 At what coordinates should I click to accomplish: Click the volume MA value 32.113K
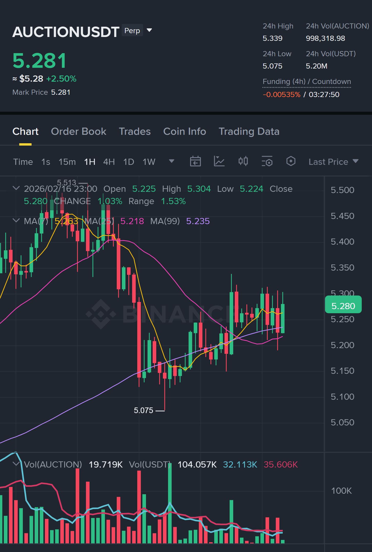click(240, 464)
